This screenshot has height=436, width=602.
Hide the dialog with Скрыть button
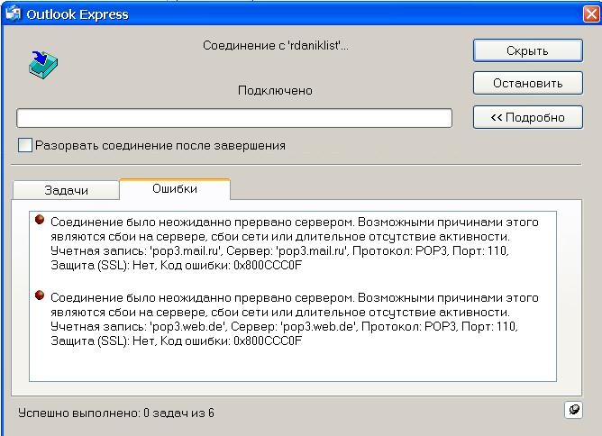pyautogui.click(x=528, y=50)
